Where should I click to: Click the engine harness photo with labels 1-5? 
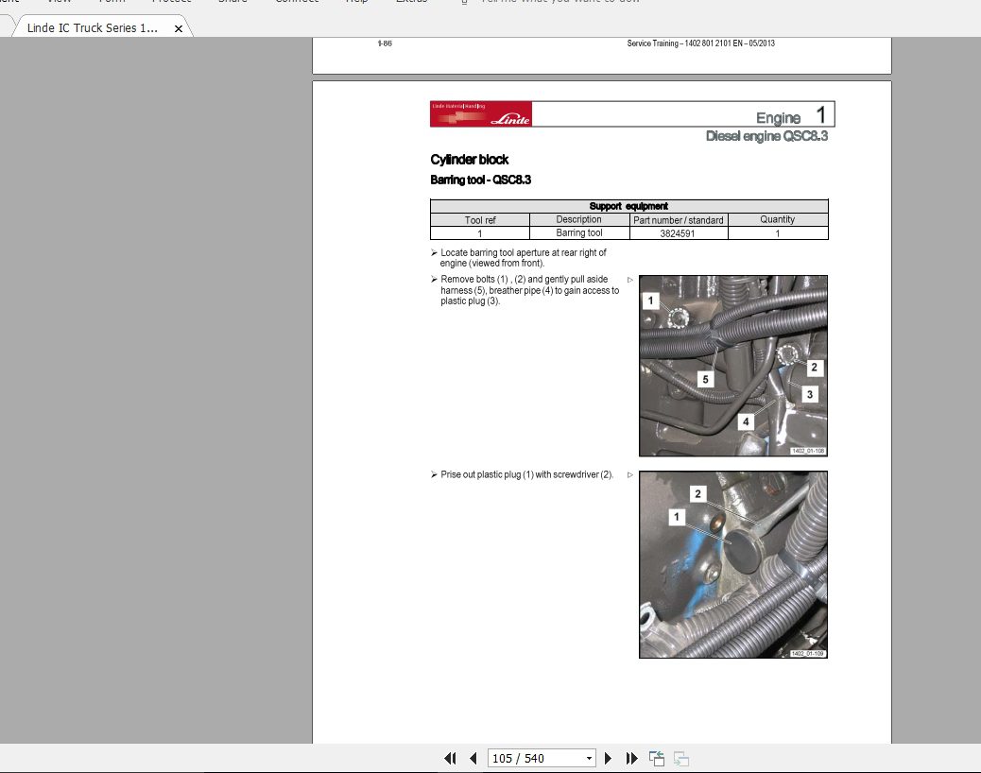click(733, 366)
